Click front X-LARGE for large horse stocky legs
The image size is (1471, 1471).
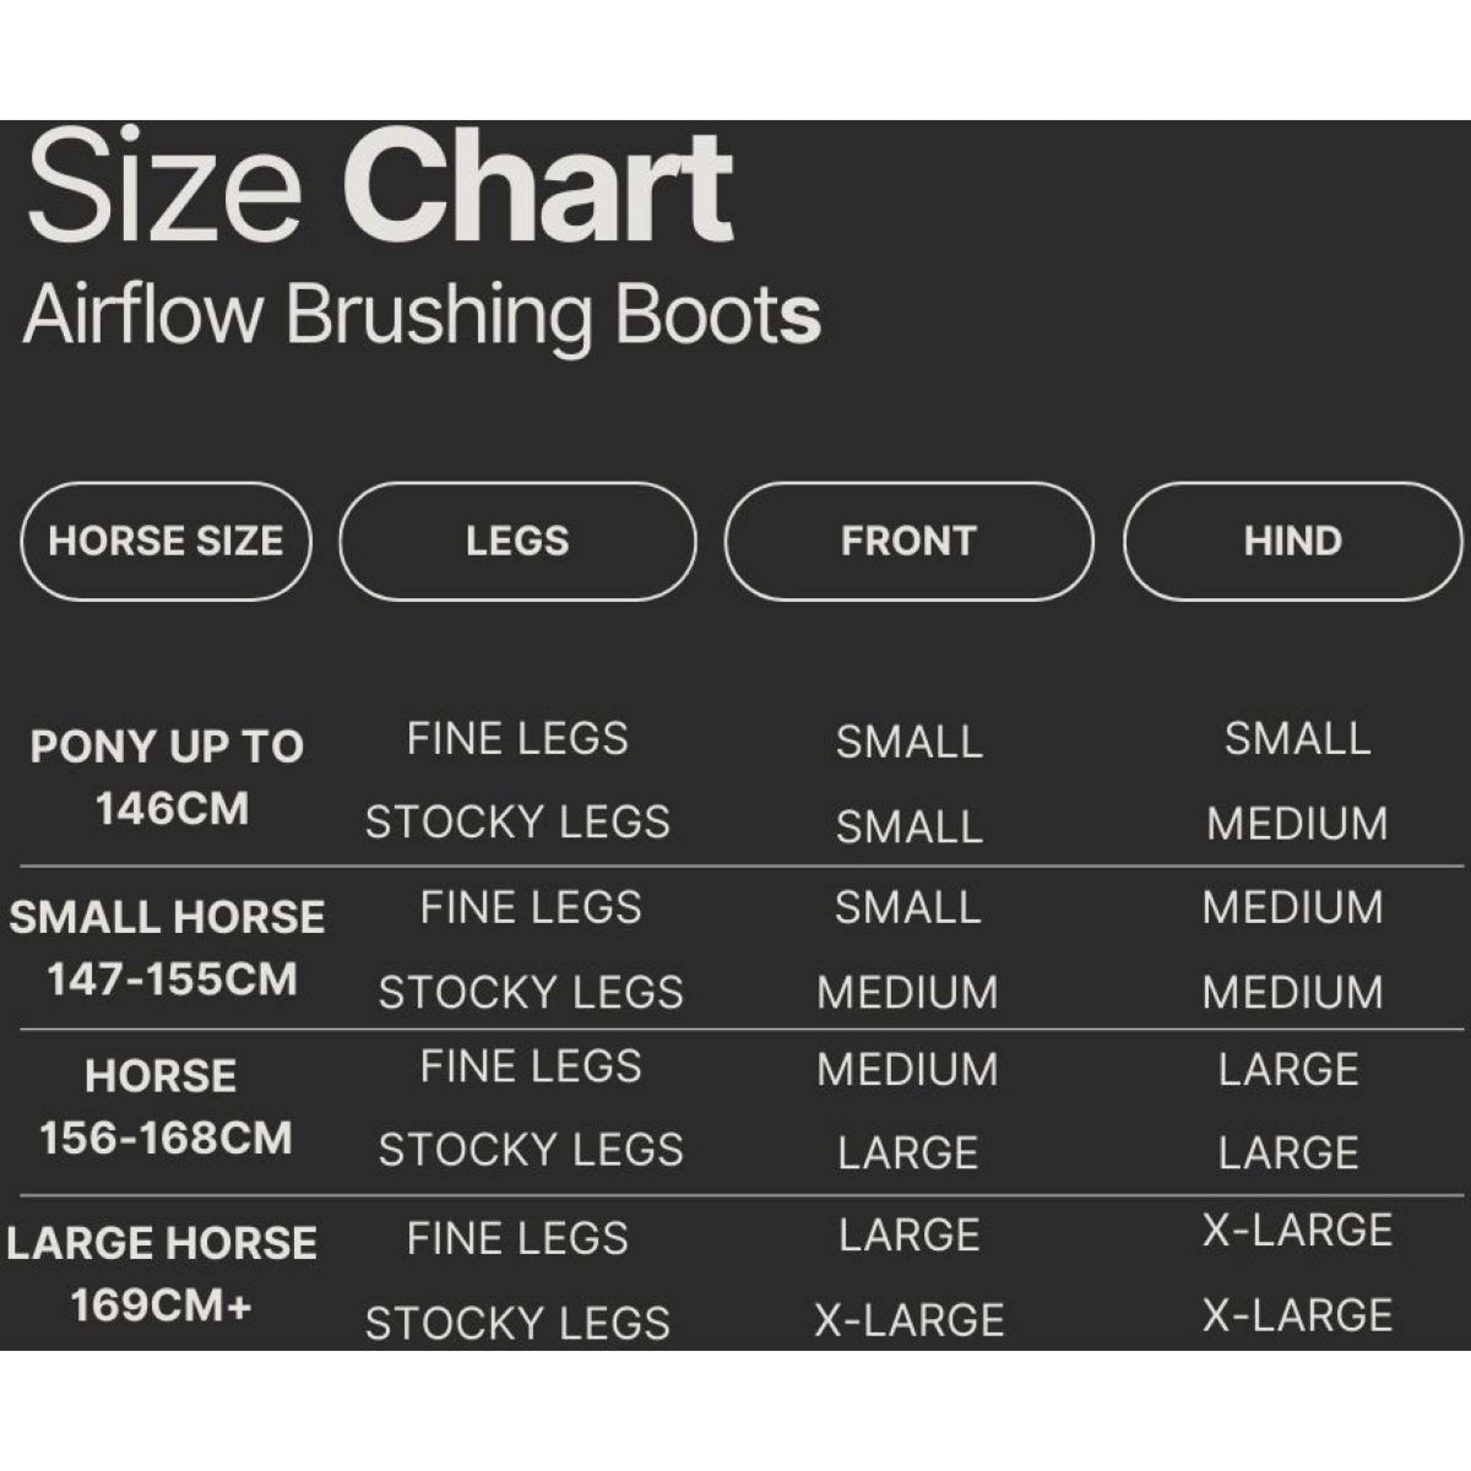tap(909, 1319)
